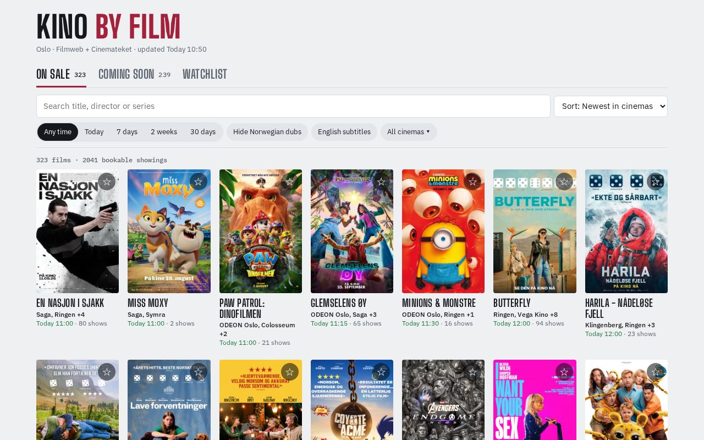Focus the search title, director or series field
The image size is (704, 440).
coord(293,106)
